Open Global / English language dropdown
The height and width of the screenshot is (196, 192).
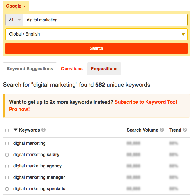click(96, 34)
